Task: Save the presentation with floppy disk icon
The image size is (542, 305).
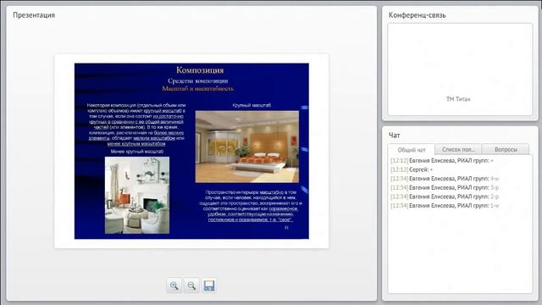Action: [209, 286]
